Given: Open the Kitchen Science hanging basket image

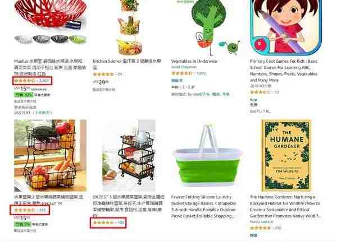Looking at the screenshot, I should tap(129, 27).
